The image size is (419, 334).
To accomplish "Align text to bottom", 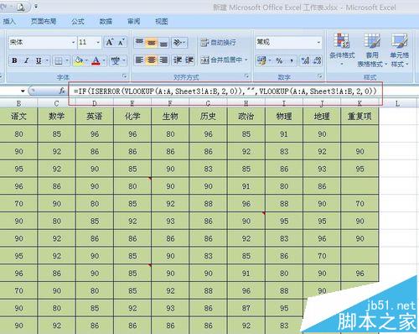I will [163, 43].
